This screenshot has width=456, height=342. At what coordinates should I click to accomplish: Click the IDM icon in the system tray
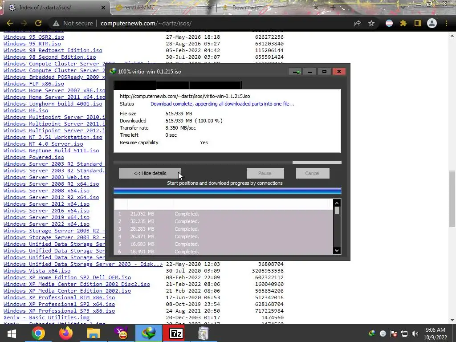[x=372, y=334]
